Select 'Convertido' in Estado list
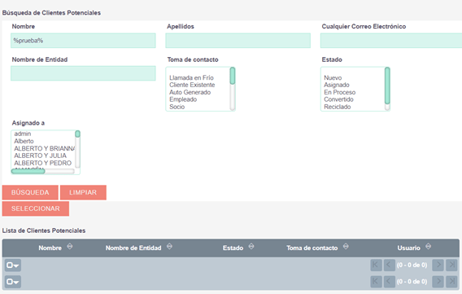The height and width of the screenshot is (294, 462). [338, 99]
